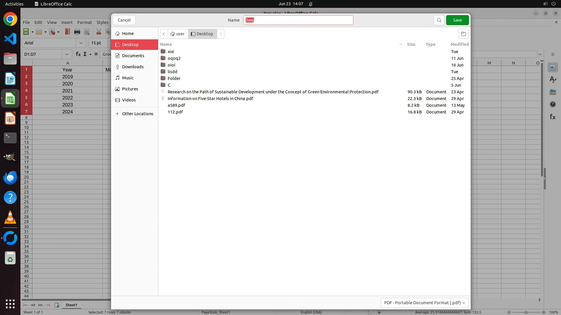The height and width of the screenshot is (315, 561).
Task: Open Navigator from the sidebar compass icon
Action: [x=553, y=104]
